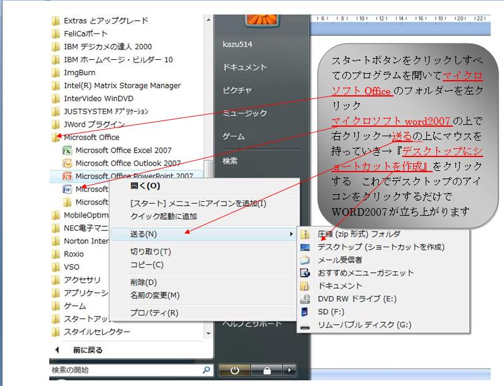The width and height of the screenshot is (504, 386).
Task: Click the NEC電子マニュアル folder icon
Action: point(56,228)
